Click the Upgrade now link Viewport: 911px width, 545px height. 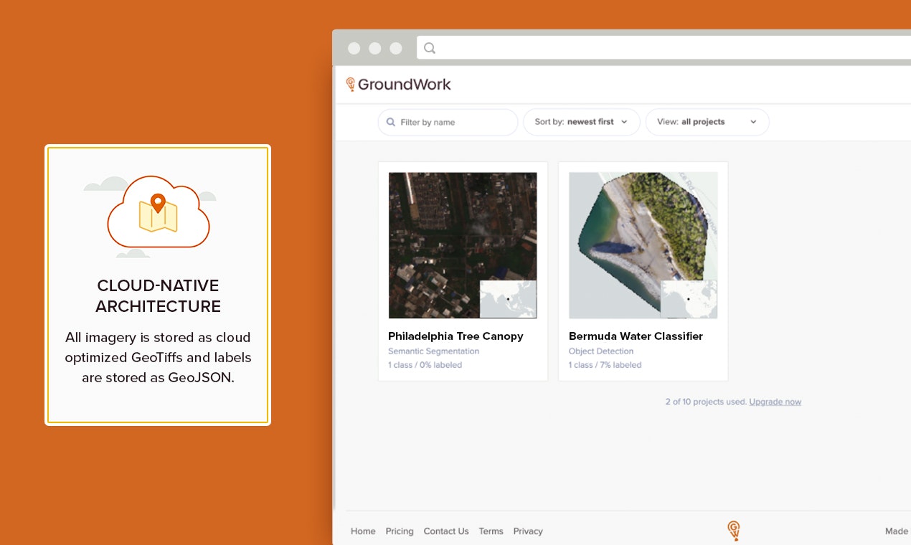pyautogui.click(x=775, y=402)
